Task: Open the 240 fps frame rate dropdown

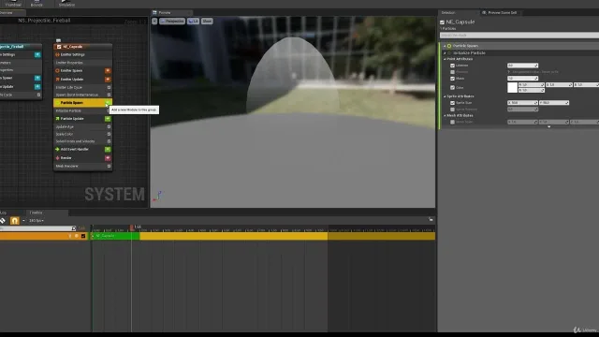Action: pyautogui.click(x=37, y=221)
